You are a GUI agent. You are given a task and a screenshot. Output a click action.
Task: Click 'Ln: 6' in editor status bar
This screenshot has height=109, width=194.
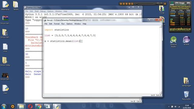click(153, 95)
